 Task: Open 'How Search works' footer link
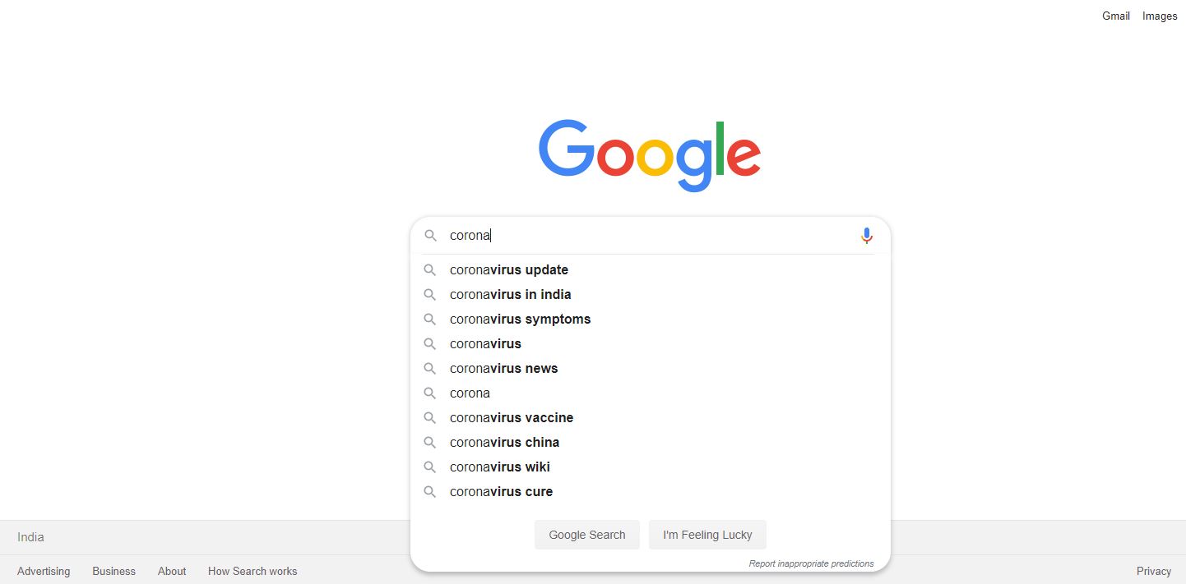(x=252, y=571)
